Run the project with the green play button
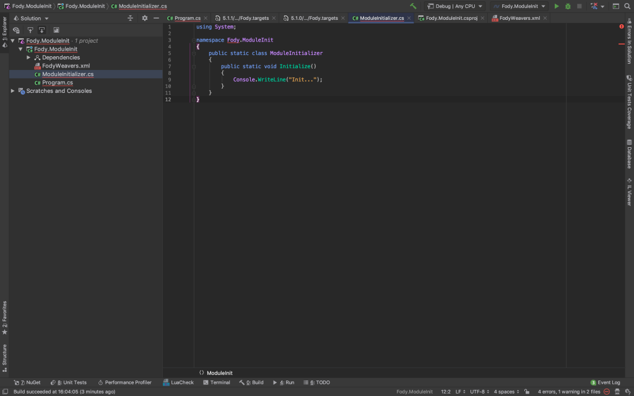Screen dimensions: 634x396 point(557,6)
